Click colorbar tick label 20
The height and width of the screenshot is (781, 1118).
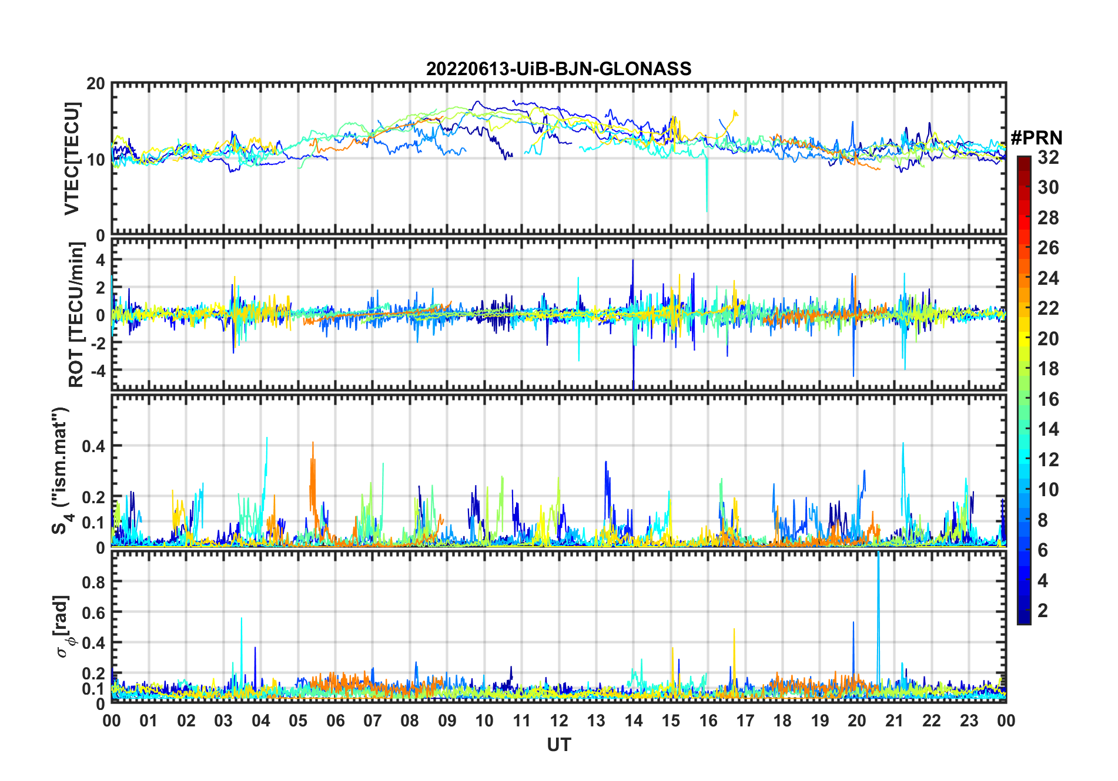coord(1048,339)
